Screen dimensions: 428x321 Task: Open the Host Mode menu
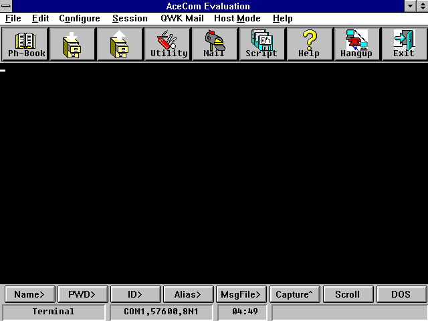coord(237,18)
